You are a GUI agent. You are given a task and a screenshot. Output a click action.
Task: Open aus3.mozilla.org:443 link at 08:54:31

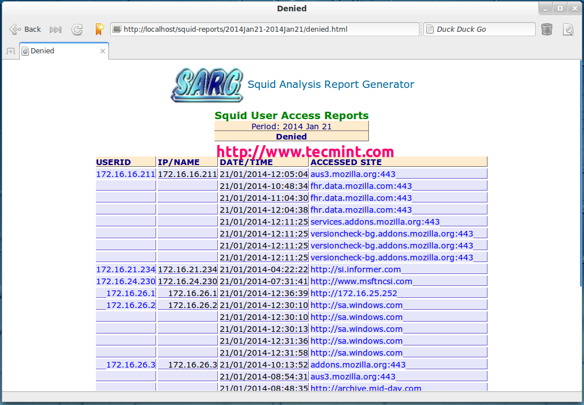coord(352,376)
